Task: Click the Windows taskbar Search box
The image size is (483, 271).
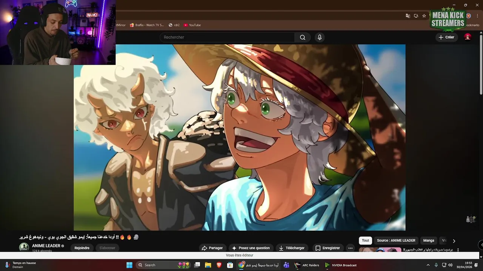Action: [164, 265]
